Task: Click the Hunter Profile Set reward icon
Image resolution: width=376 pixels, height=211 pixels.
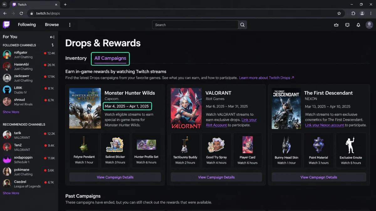Action: pyautogui.click(x=146, y=145)
